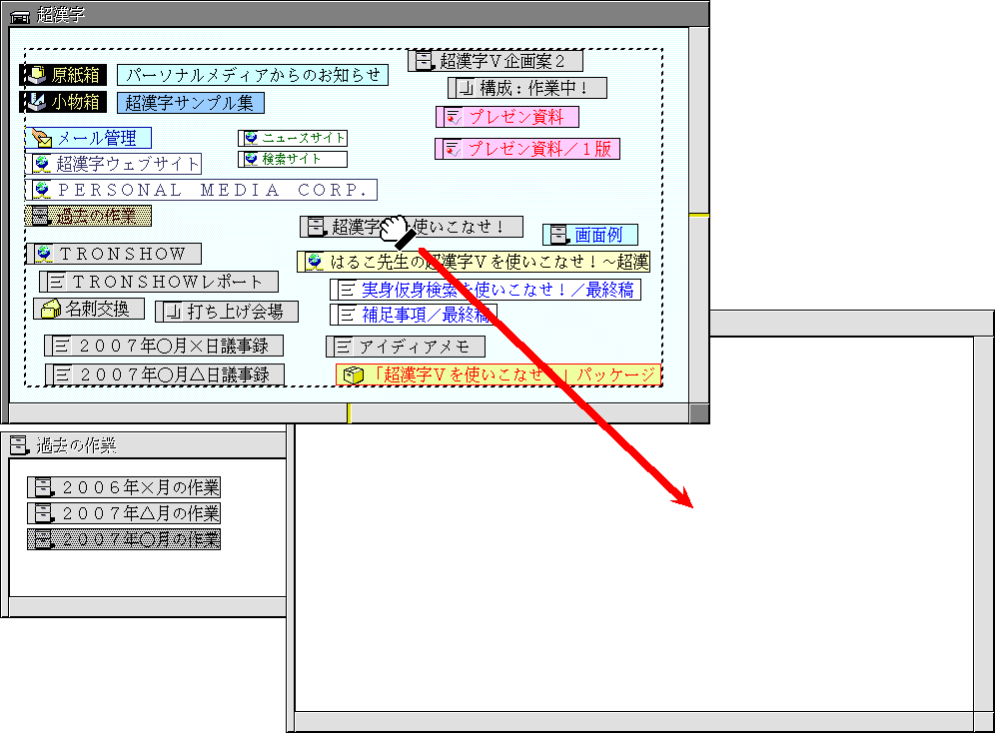The height and width of the screenshot is (733, 995).
Task: Open 超漢字ウェブサイト link
Action: click(x=127, y=164)
